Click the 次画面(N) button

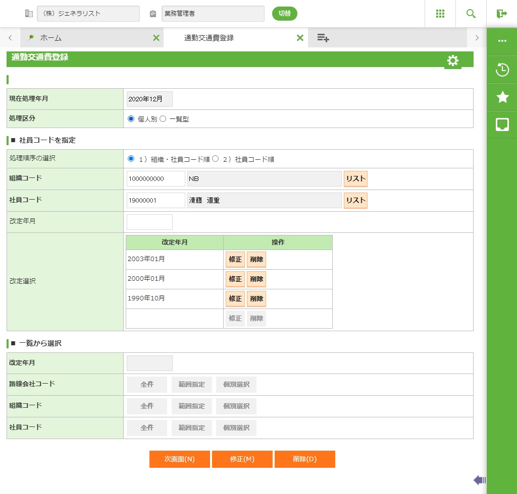coord(179,459)
